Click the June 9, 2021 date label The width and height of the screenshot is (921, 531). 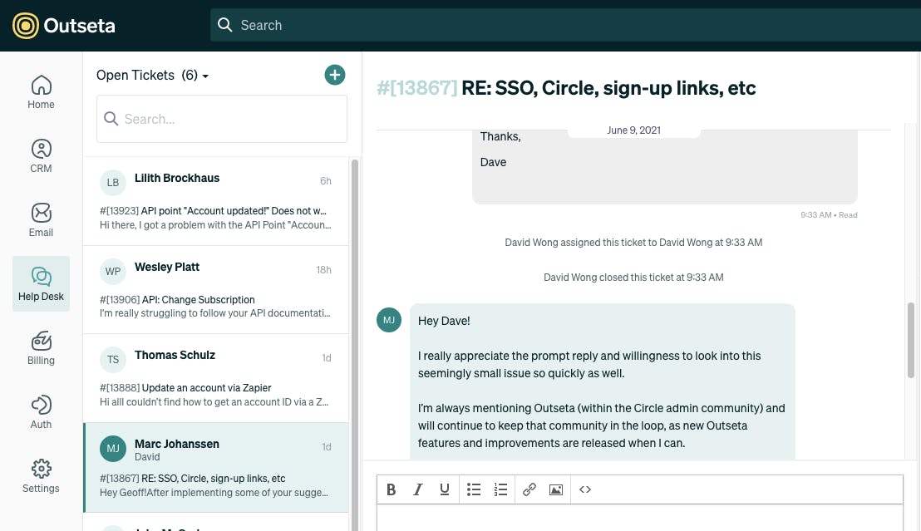click(x=633, y=130)
